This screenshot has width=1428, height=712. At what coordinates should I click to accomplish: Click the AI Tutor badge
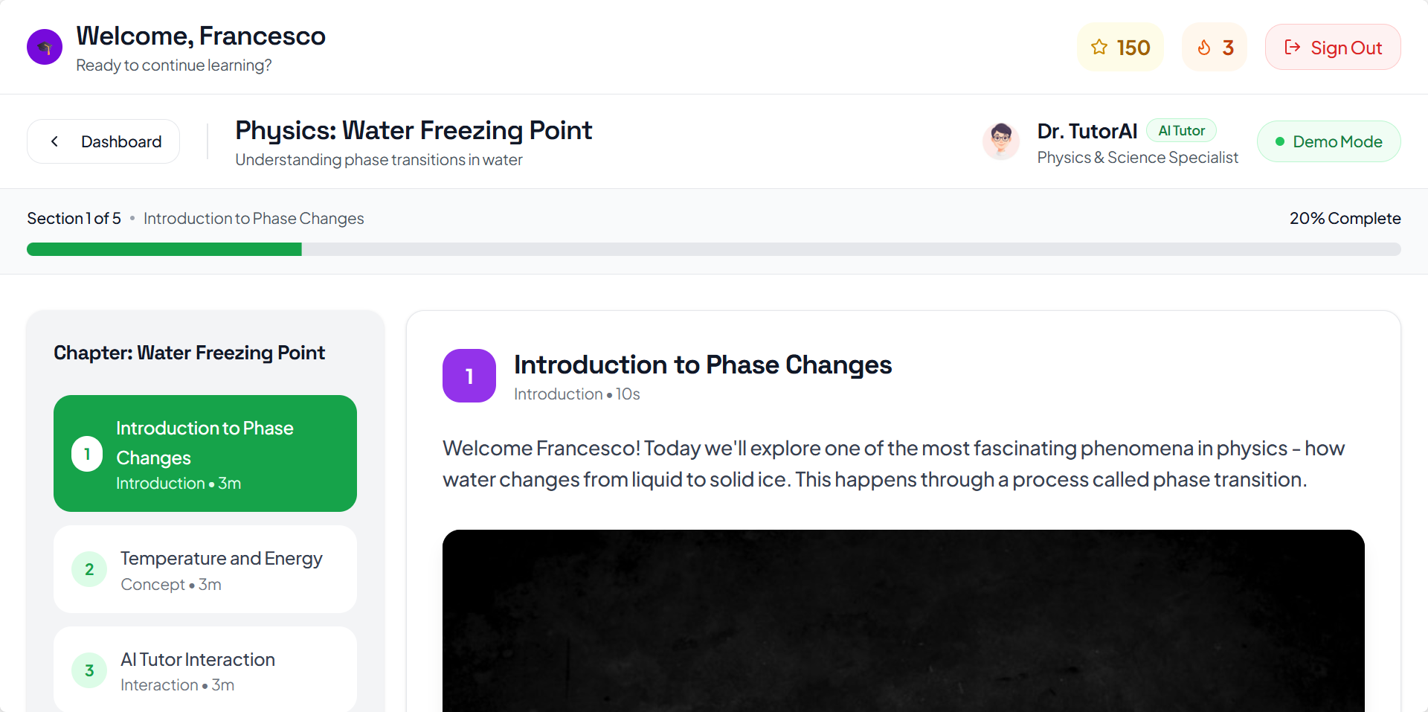click(1181, 131)
